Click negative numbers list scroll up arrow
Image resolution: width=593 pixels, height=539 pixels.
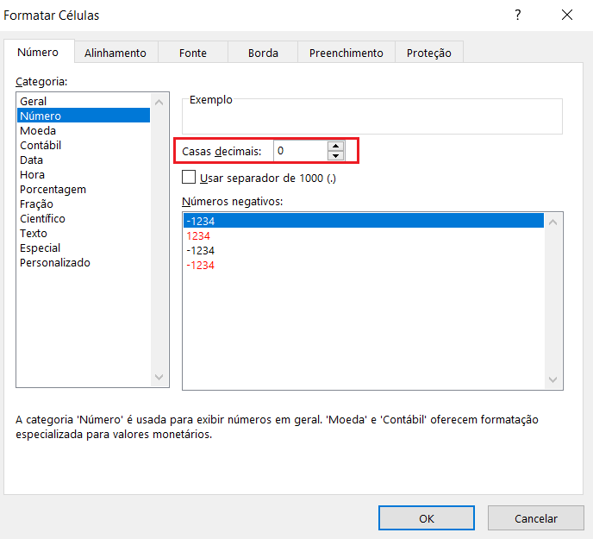552,222
